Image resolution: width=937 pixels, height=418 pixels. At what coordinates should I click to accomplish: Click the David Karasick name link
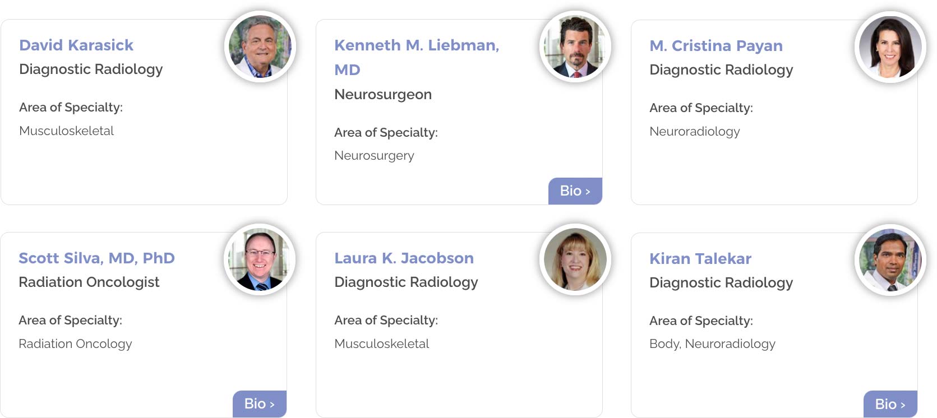click(76, 45)
